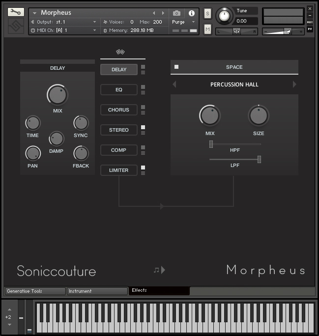
Task: Click the LPF slider handle
Action: tap(259, 159)
